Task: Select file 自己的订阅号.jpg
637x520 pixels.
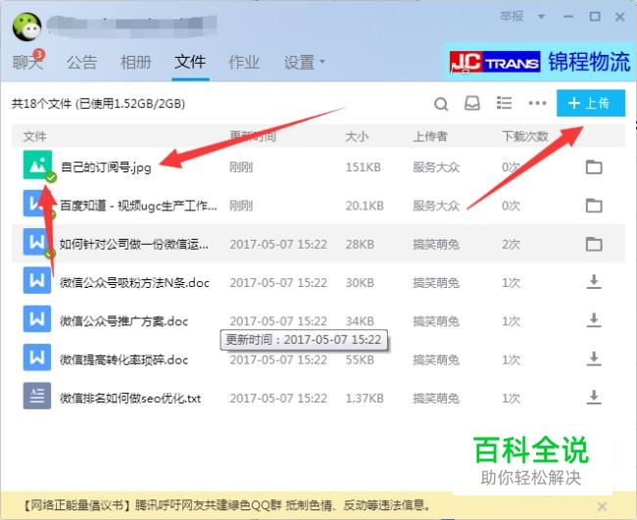Action: point(106,166)
